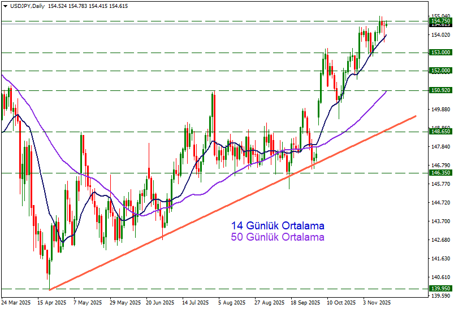Click the 3 Nov 2025 date label
454x309 pixels.
click(x=377, y=302)
